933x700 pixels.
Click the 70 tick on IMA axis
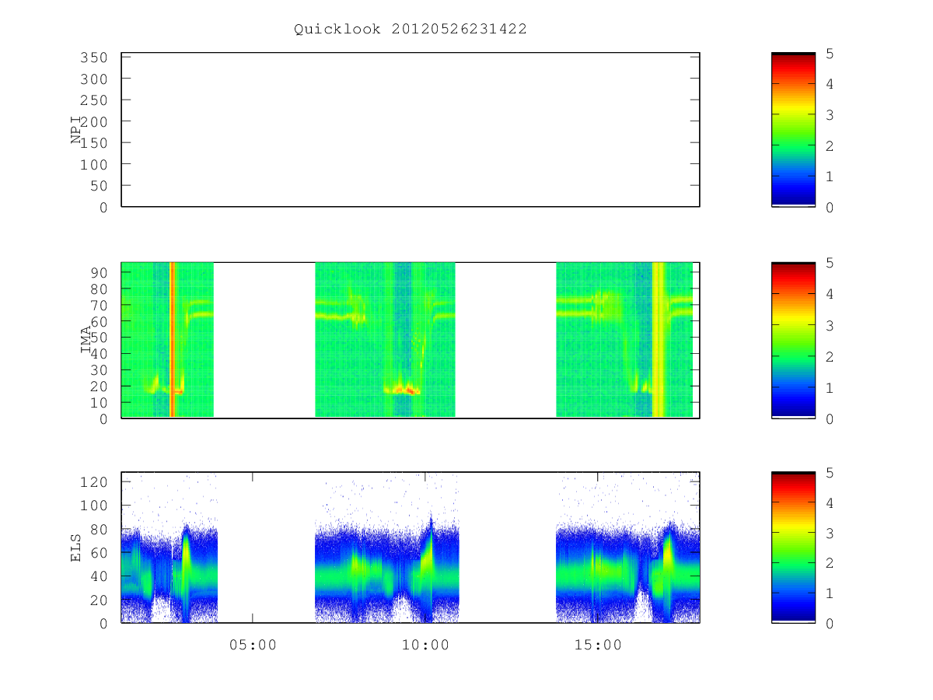[98, 305]
